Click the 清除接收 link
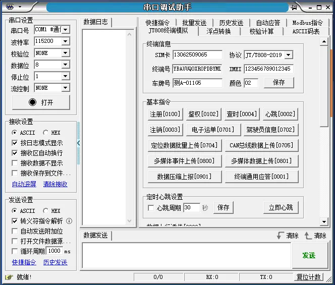Image resolution: width=335 pixels, height=285 pixels. 55,184
